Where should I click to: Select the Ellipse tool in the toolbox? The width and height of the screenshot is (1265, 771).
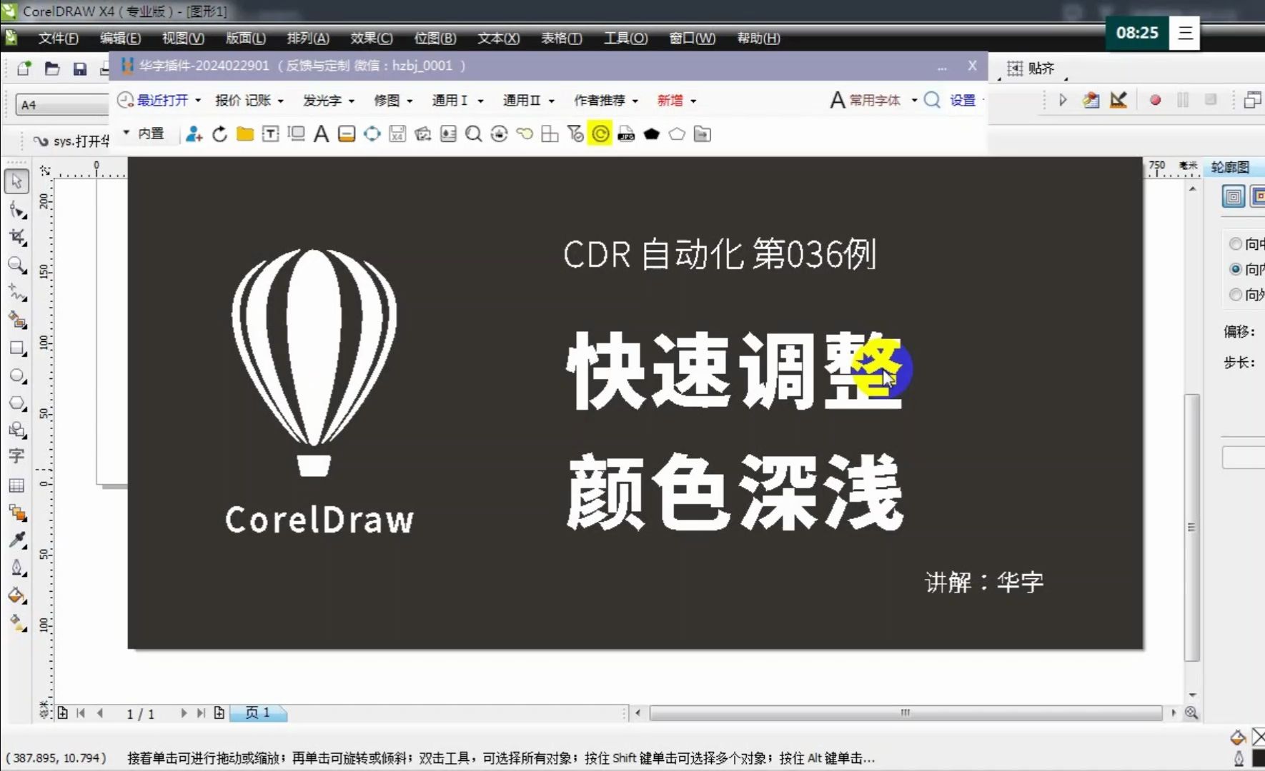click(16, 376)
